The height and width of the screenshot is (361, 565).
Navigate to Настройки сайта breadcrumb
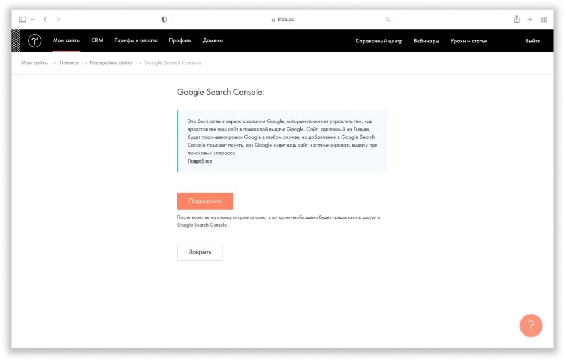click(111, 63)
